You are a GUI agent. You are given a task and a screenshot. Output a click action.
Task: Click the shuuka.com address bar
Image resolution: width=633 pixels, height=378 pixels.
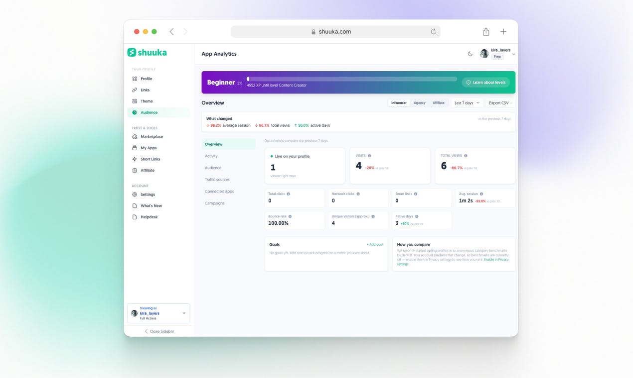(x=335, y=31)
